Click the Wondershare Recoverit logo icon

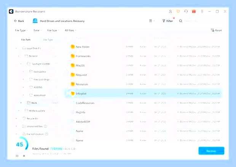click(x=11, y=11)
